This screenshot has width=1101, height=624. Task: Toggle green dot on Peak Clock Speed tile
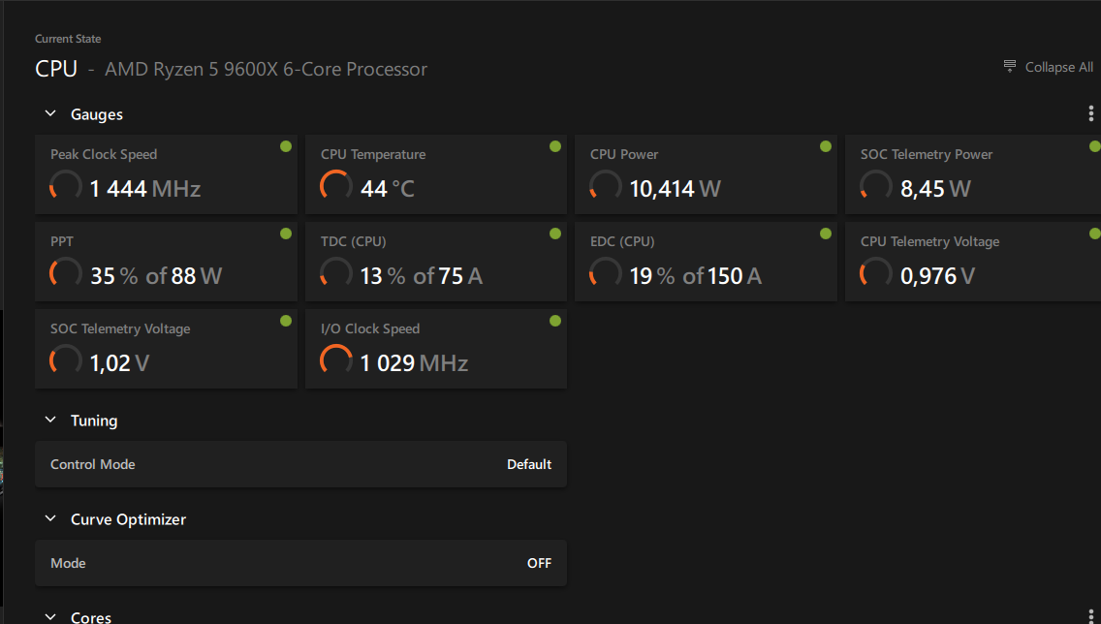pyautogui.click(x=286, y=146)
